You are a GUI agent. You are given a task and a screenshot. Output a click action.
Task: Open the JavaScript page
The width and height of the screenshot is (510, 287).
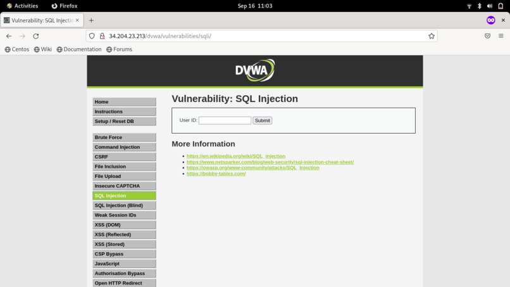tap(124, 264)
